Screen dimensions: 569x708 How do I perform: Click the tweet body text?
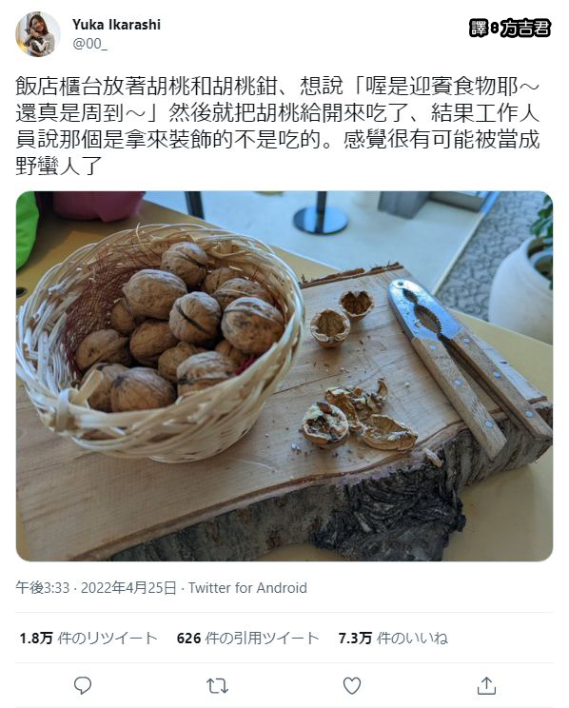pos(278,126)
